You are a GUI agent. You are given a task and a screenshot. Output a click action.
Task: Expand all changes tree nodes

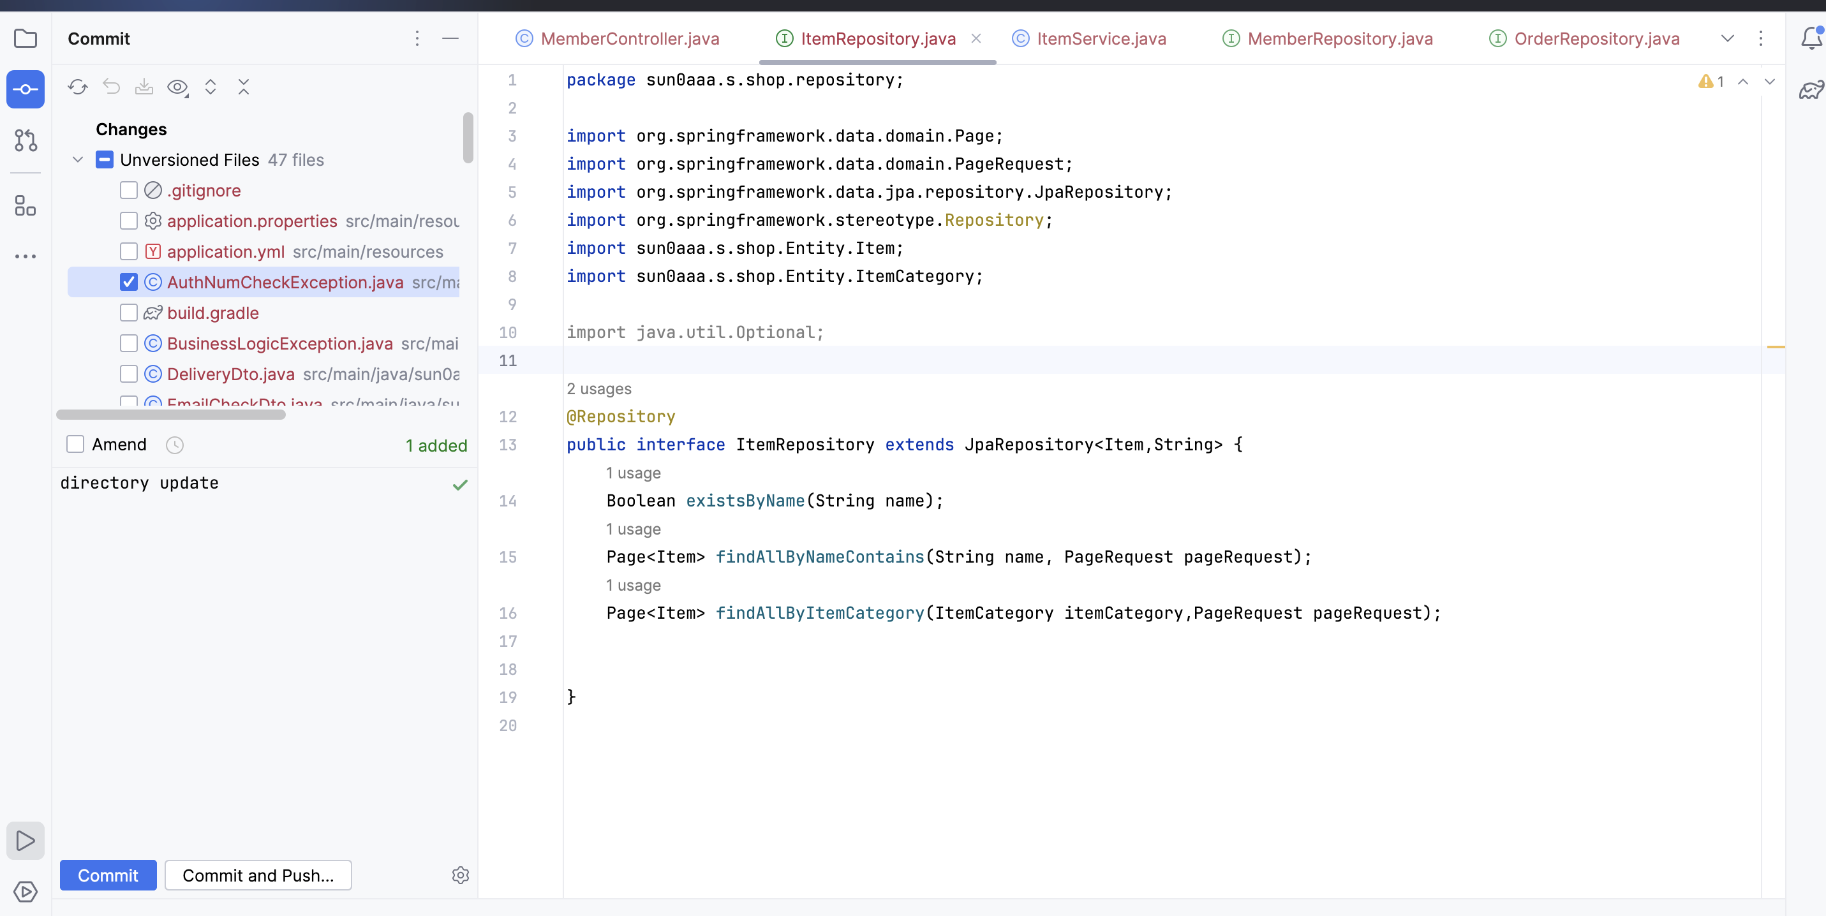211,87
